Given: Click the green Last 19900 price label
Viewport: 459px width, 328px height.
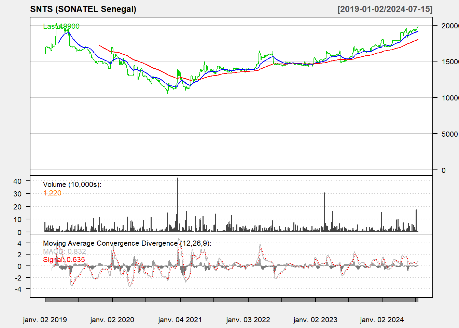Looking at the screenshot, I should 61,26.
